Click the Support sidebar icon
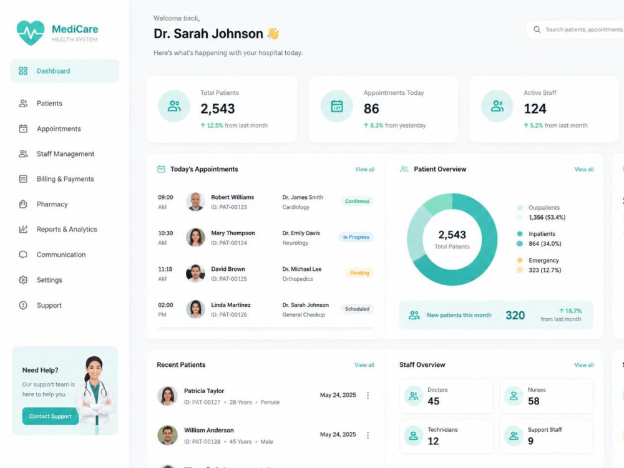Screen dimensions: 624x468 [x=23, y=305]
